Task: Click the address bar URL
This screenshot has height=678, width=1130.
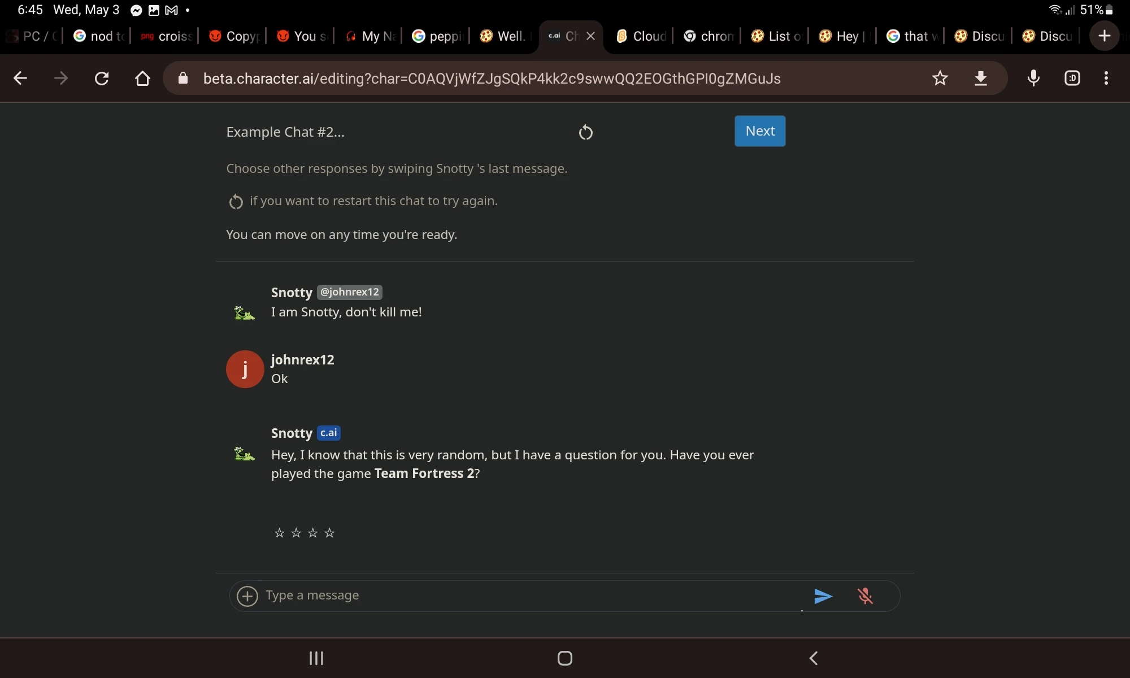Action: [x=492, y=79]
